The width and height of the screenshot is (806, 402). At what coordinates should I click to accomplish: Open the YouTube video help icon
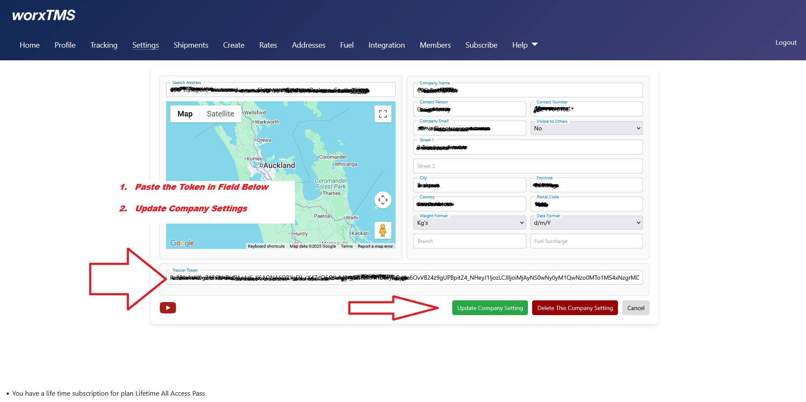[x=168, y=308]
